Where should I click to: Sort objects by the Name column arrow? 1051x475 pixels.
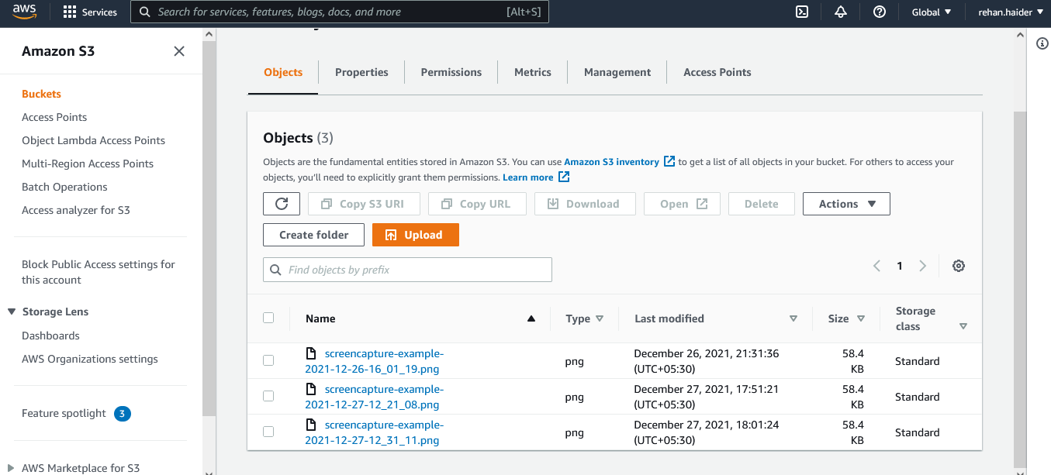coord(531,318)
